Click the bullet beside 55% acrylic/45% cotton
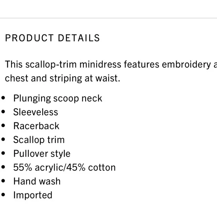Image resolution: width=217 pixels, height=217 pixels. 3,167
